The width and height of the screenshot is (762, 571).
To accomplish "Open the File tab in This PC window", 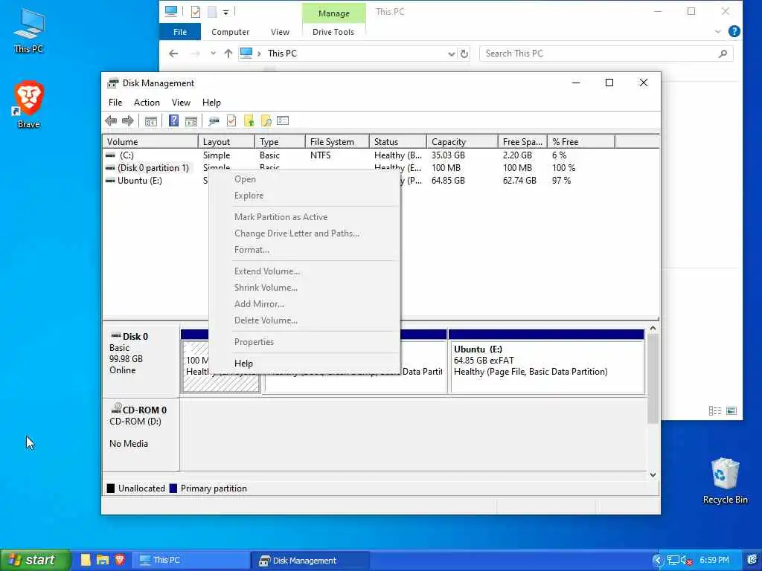I will 180,32.
